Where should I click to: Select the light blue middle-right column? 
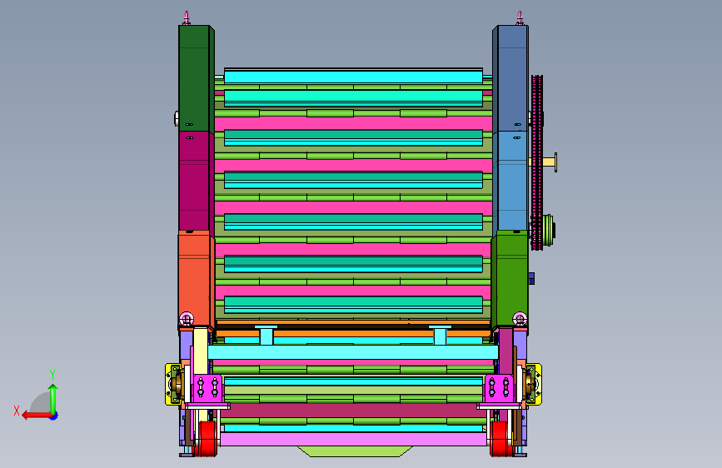[510, 181]
